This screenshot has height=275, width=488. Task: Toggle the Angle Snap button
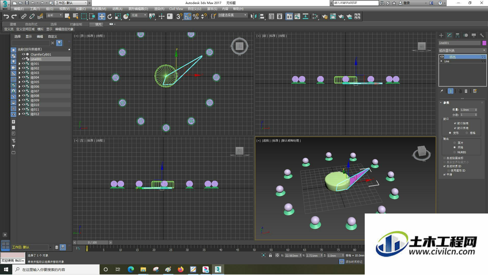coord(188,17)
